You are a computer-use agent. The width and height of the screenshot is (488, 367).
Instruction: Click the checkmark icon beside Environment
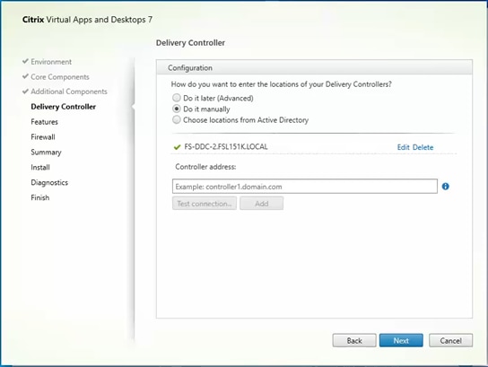click(25, 61)
